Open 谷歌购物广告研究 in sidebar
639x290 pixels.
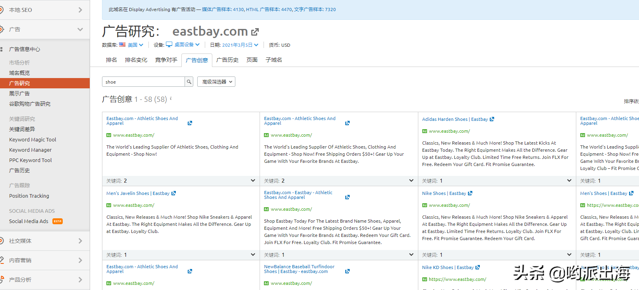pos(30,104)
